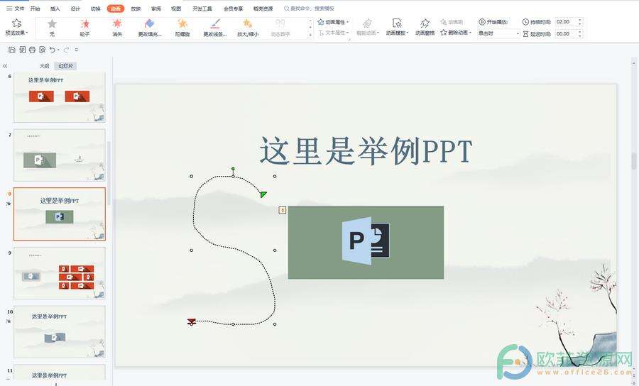Open the 删除动画 delete animation dropdown
Viewport: 639px width, 386px height.
coord(456,33)
